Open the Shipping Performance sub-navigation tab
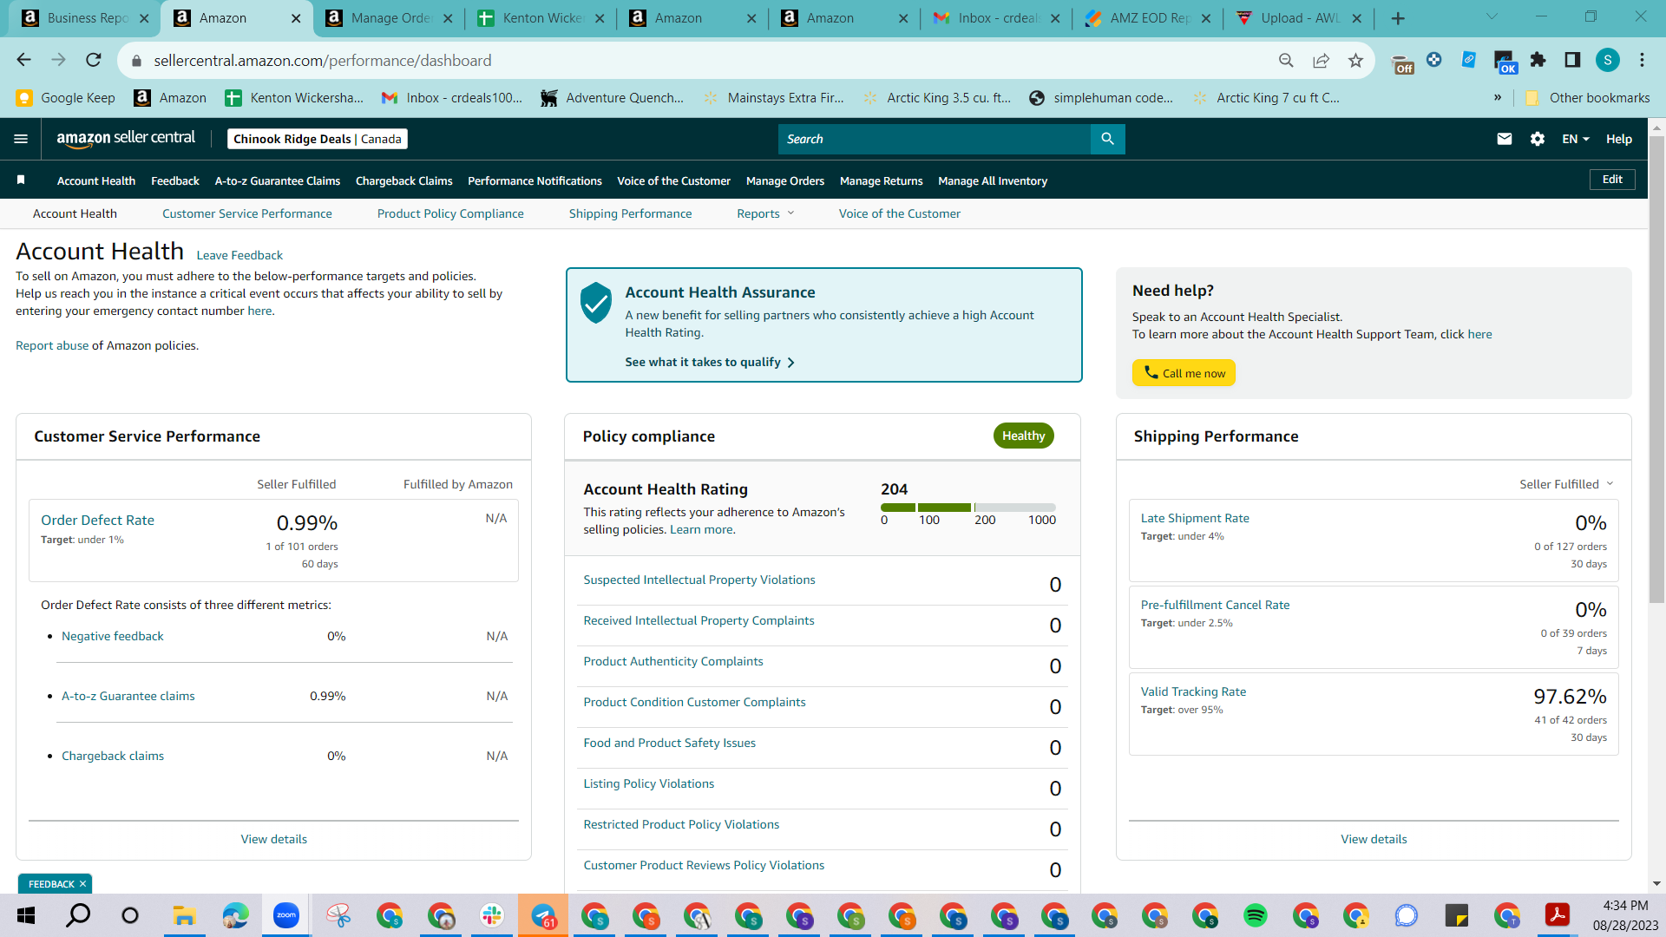This screenshot has width=1666, height=937. pyautogui.click(x=631, y=213)
